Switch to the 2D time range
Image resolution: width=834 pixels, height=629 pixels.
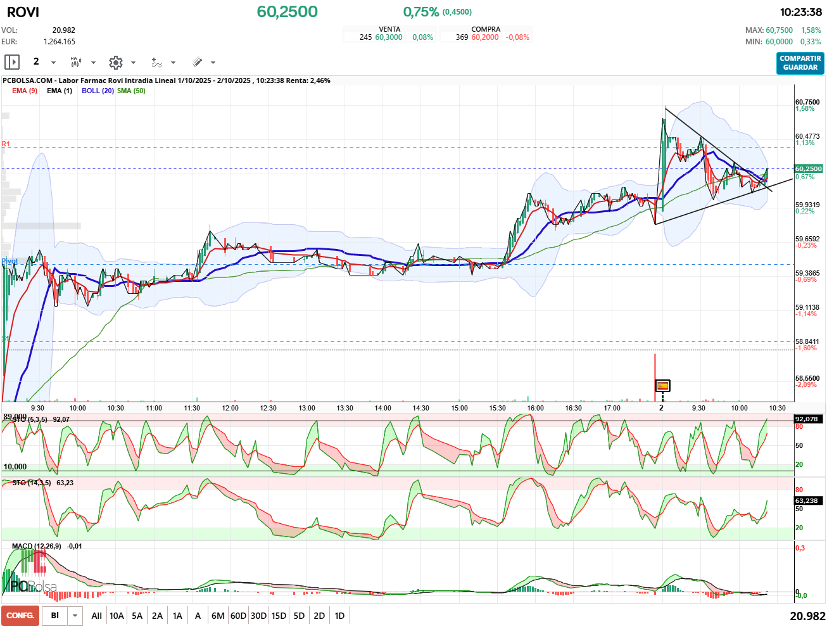tap(319, 616)
